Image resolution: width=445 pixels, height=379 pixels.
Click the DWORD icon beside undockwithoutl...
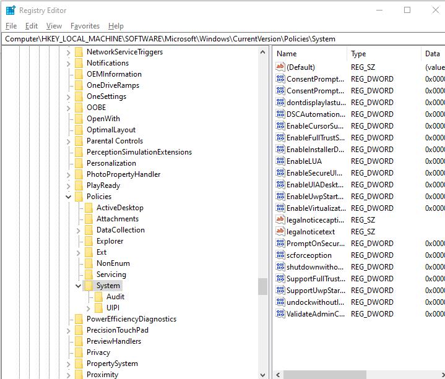pos(280,302)
